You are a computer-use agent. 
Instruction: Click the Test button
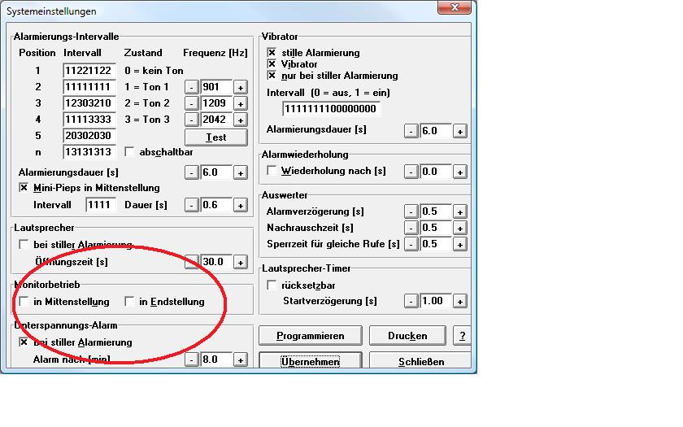point(215,137)
